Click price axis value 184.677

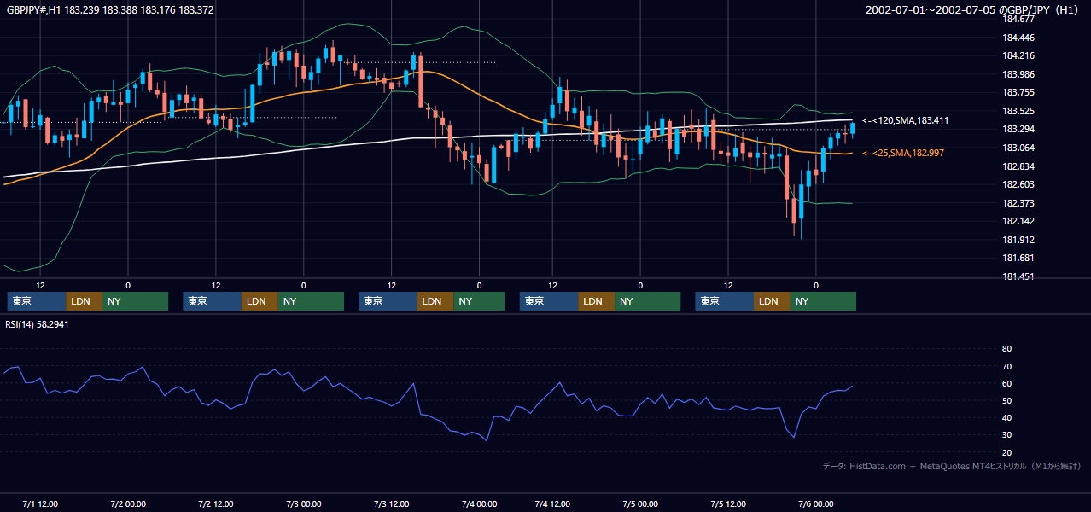1018,19
